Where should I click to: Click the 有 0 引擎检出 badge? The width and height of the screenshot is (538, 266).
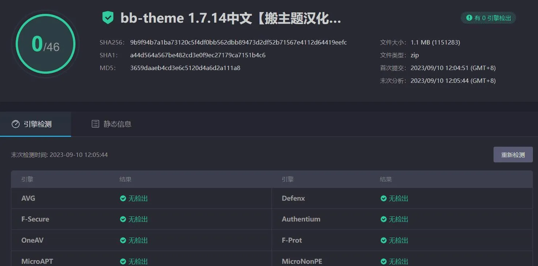[488, 18]
